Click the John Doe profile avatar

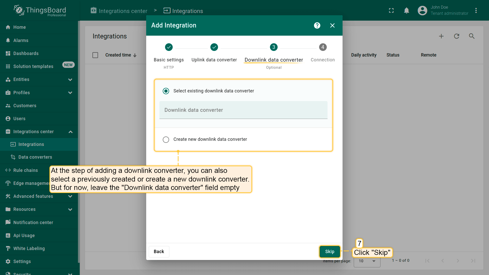pos(422,11)
